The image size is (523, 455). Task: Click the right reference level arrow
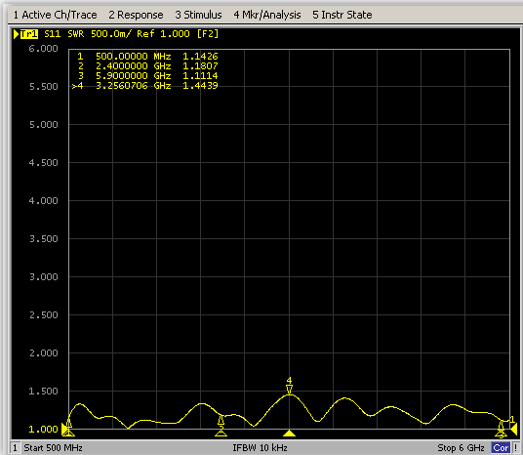coord(514,430)
